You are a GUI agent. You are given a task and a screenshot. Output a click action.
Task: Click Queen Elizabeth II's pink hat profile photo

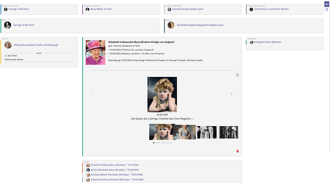tap(95, 53)
